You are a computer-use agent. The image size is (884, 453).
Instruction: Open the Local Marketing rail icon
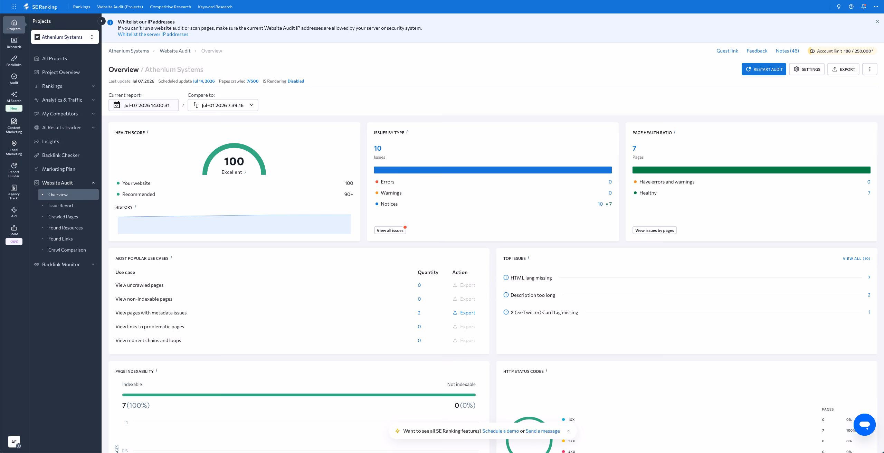[x=14, y=148]
